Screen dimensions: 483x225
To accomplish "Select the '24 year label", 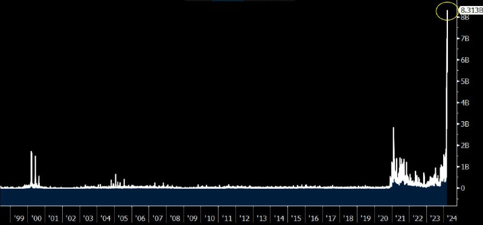I will click(x=452, y=218).
